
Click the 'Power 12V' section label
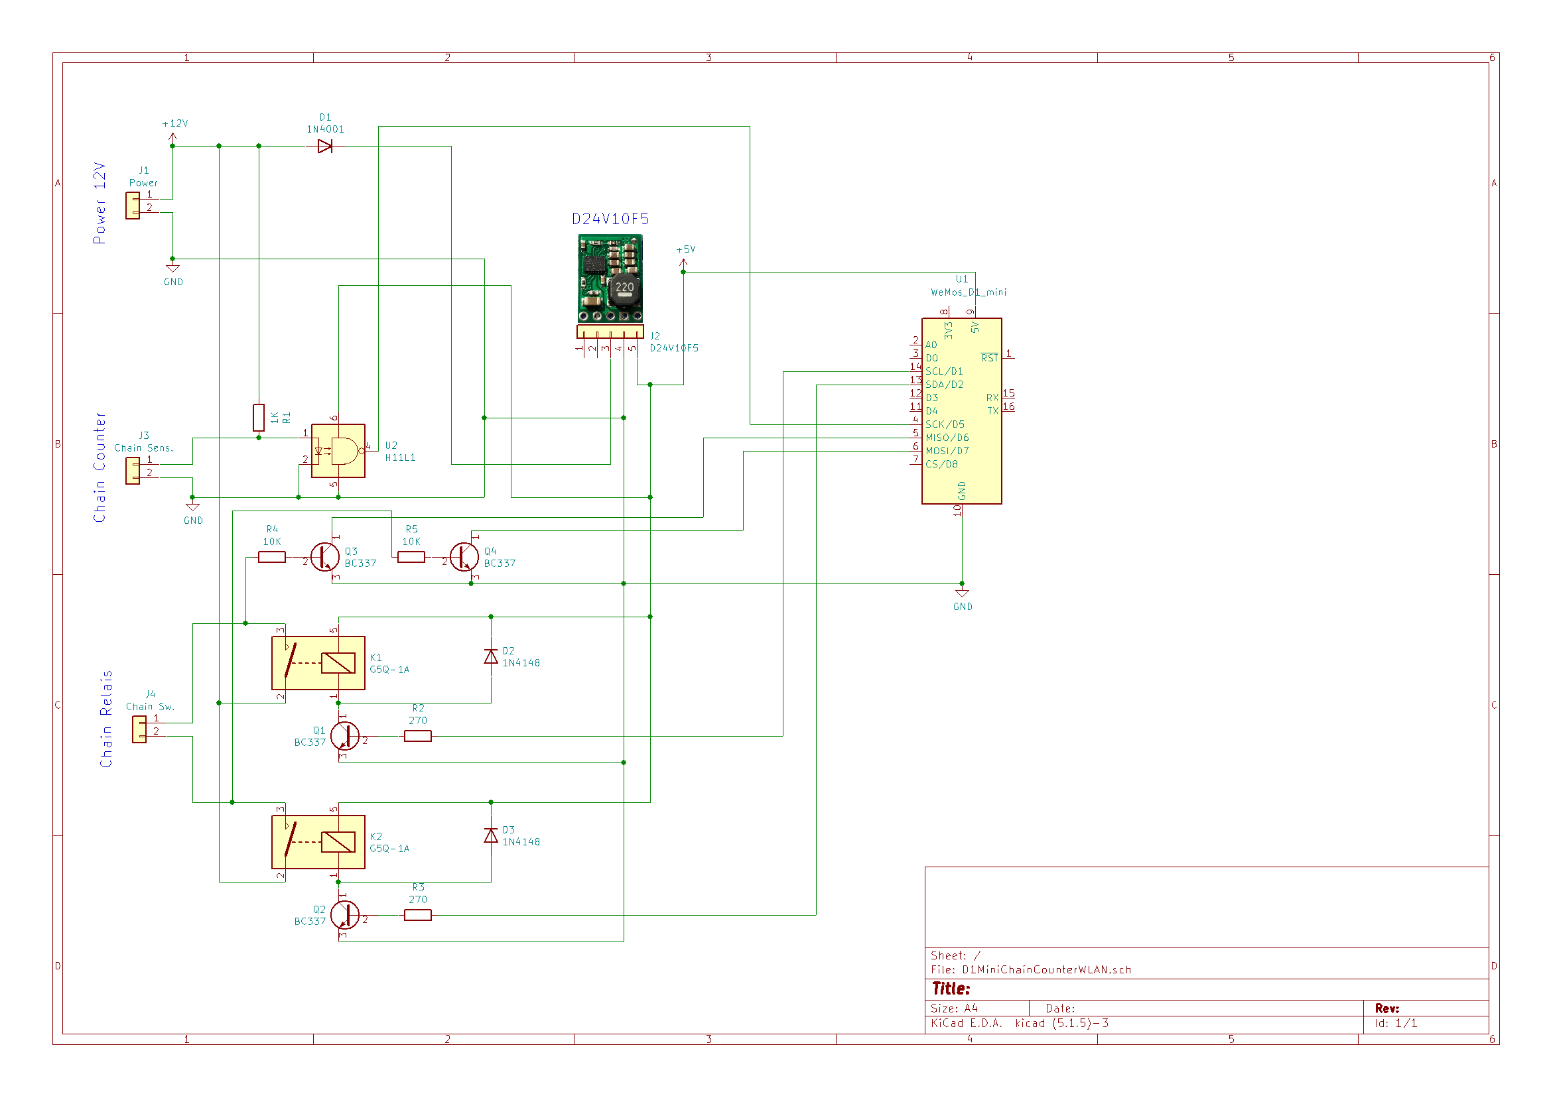(100, 204)
